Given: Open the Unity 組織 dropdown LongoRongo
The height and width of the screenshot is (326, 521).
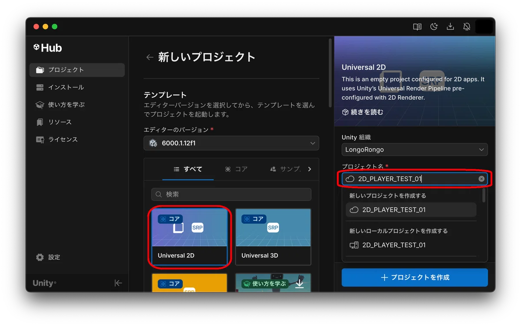Looking at the screenshot, I should [415, 150].
